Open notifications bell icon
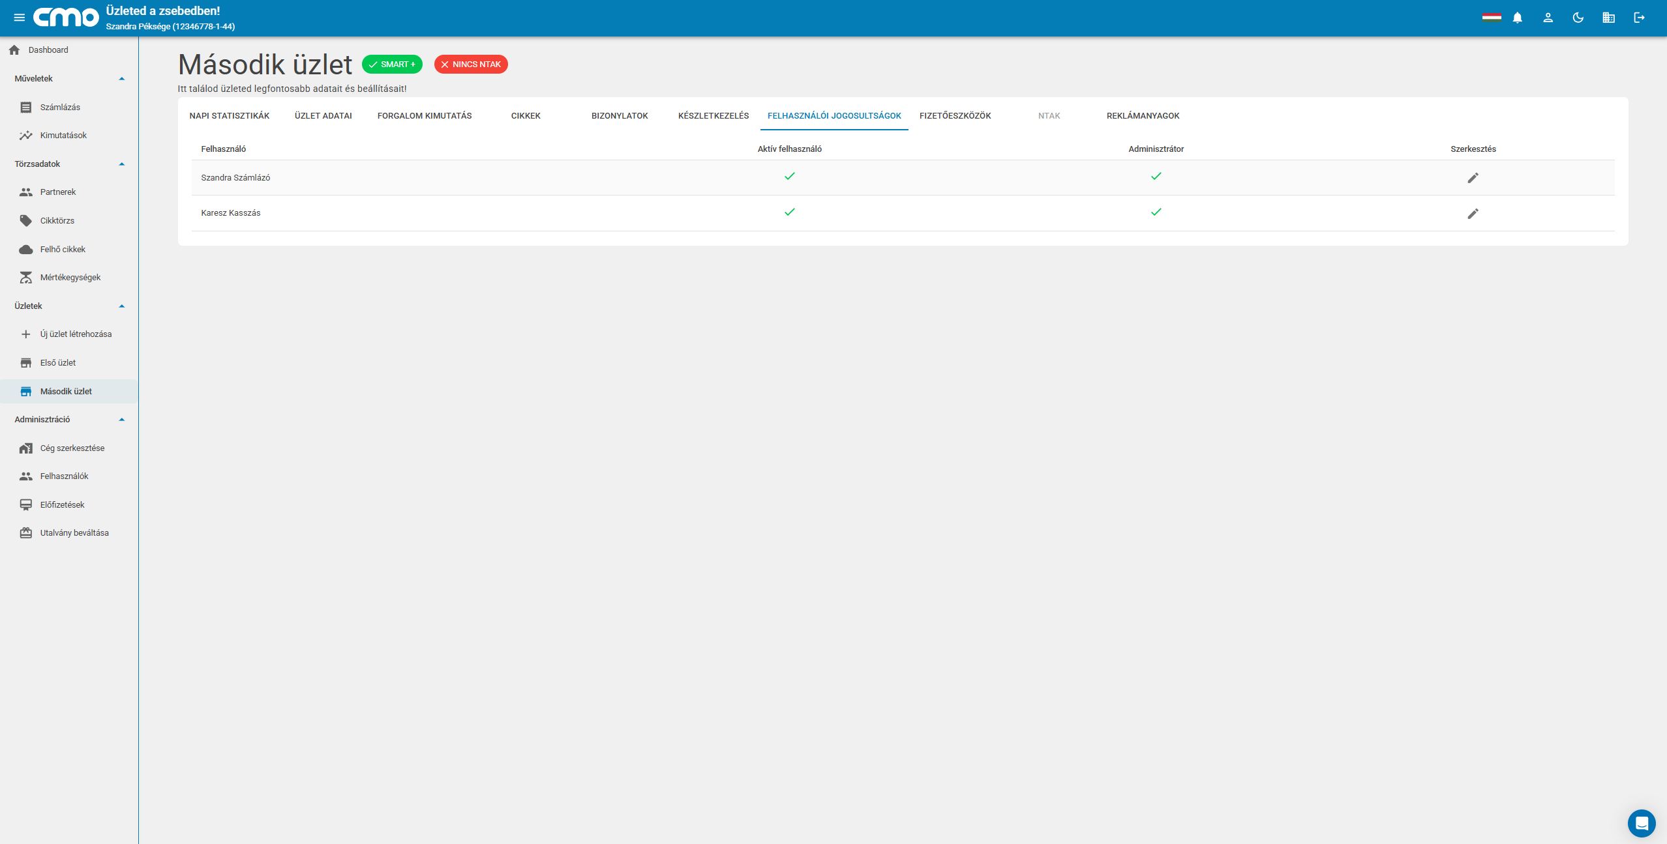Image resolution: width=1667 pixels, height=844 pixels. pyautogui.click(x=1518, y=18)
